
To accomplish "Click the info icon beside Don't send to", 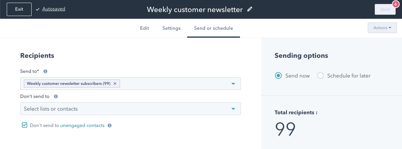I will coord(56,97).
